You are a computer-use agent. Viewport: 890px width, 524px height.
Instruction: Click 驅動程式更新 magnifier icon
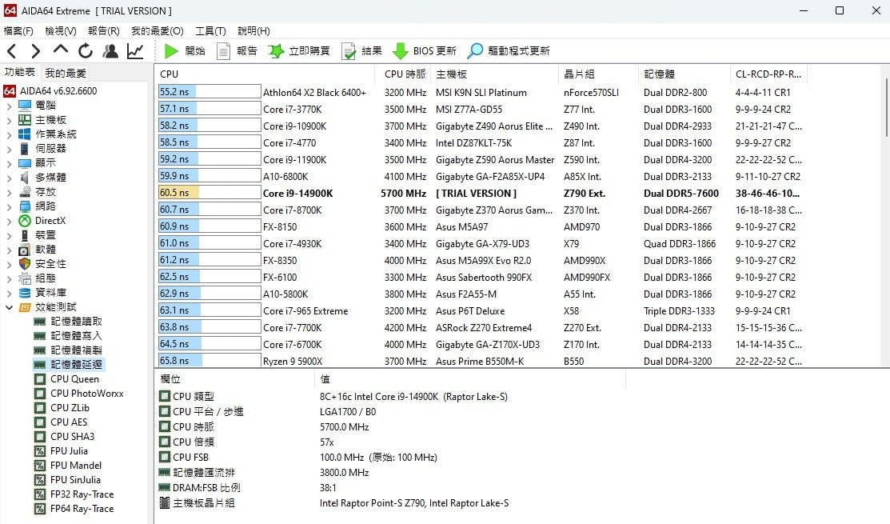(x=474, y=51)
